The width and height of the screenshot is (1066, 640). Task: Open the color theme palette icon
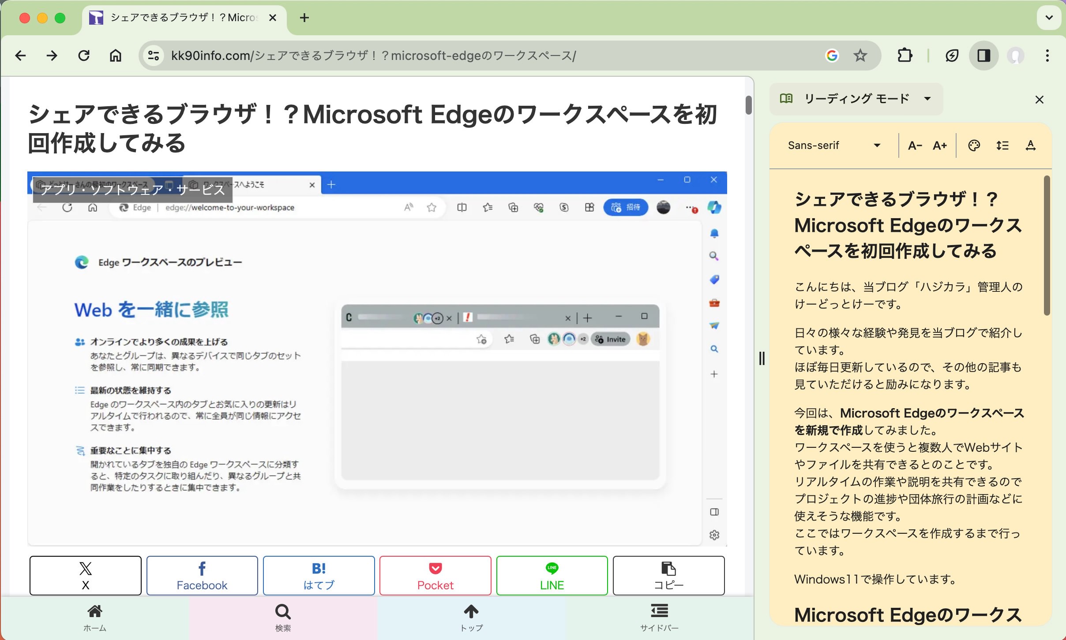974,145
